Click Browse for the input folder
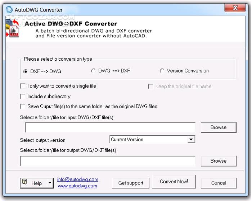The height and width of the screenshot is (201, 252). (x=219, y=127)
